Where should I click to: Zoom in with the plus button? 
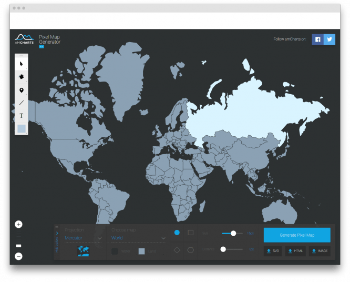[x=19, y=224]
